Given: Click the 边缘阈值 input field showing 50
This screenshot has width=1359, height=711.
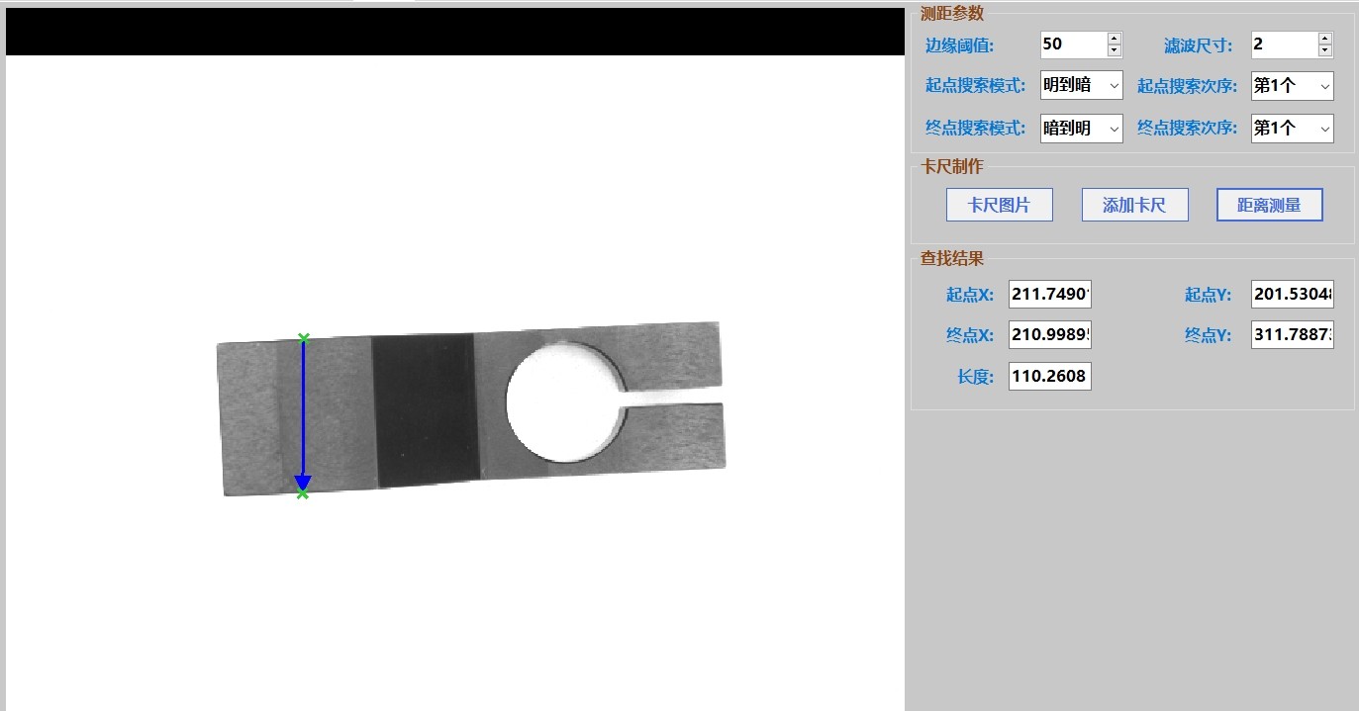Looking at the screenshot, I should pos(1074,44).
